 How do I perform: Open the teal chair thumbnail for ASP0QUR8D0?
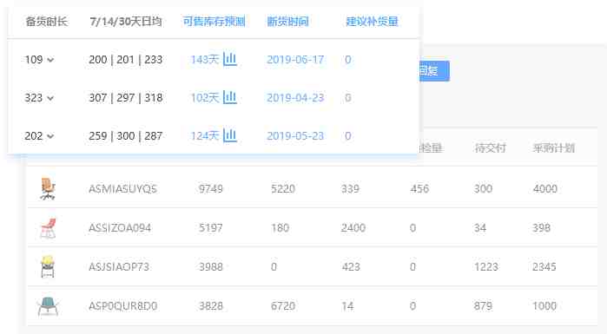[48, 305]
